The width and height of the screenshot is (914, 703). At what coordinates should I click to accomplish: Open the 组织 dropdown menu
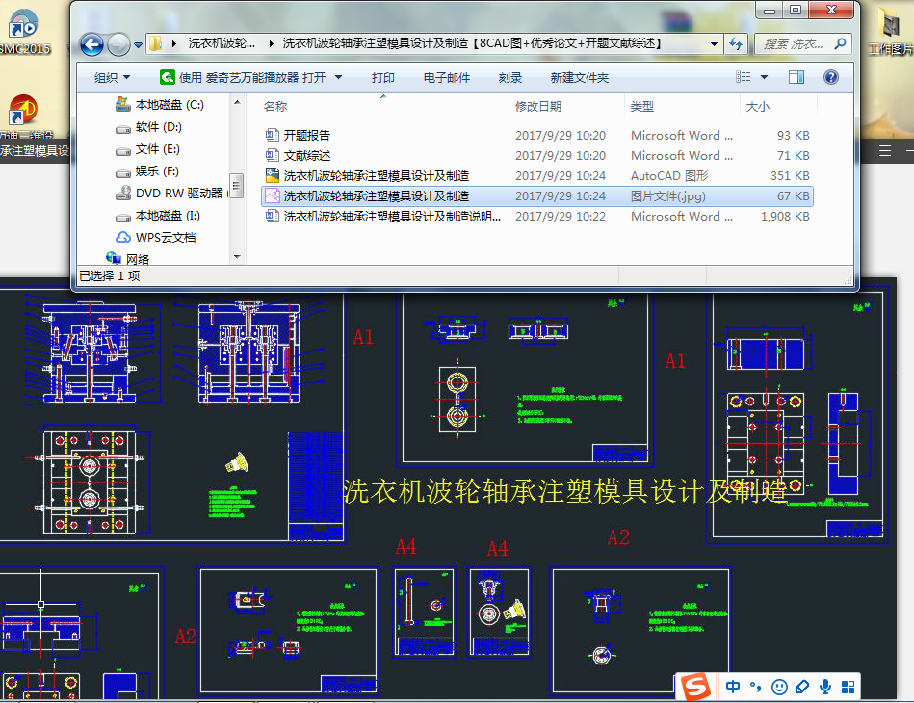pyautogui.click(x=112, y=78)
